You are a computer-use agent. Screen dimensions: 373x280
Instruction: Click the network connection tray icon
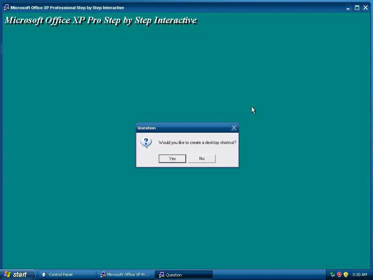coord(333,275)
